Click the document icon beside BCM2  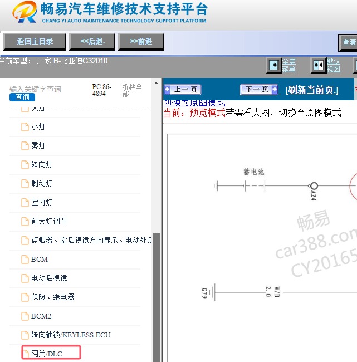pos(25,316)
